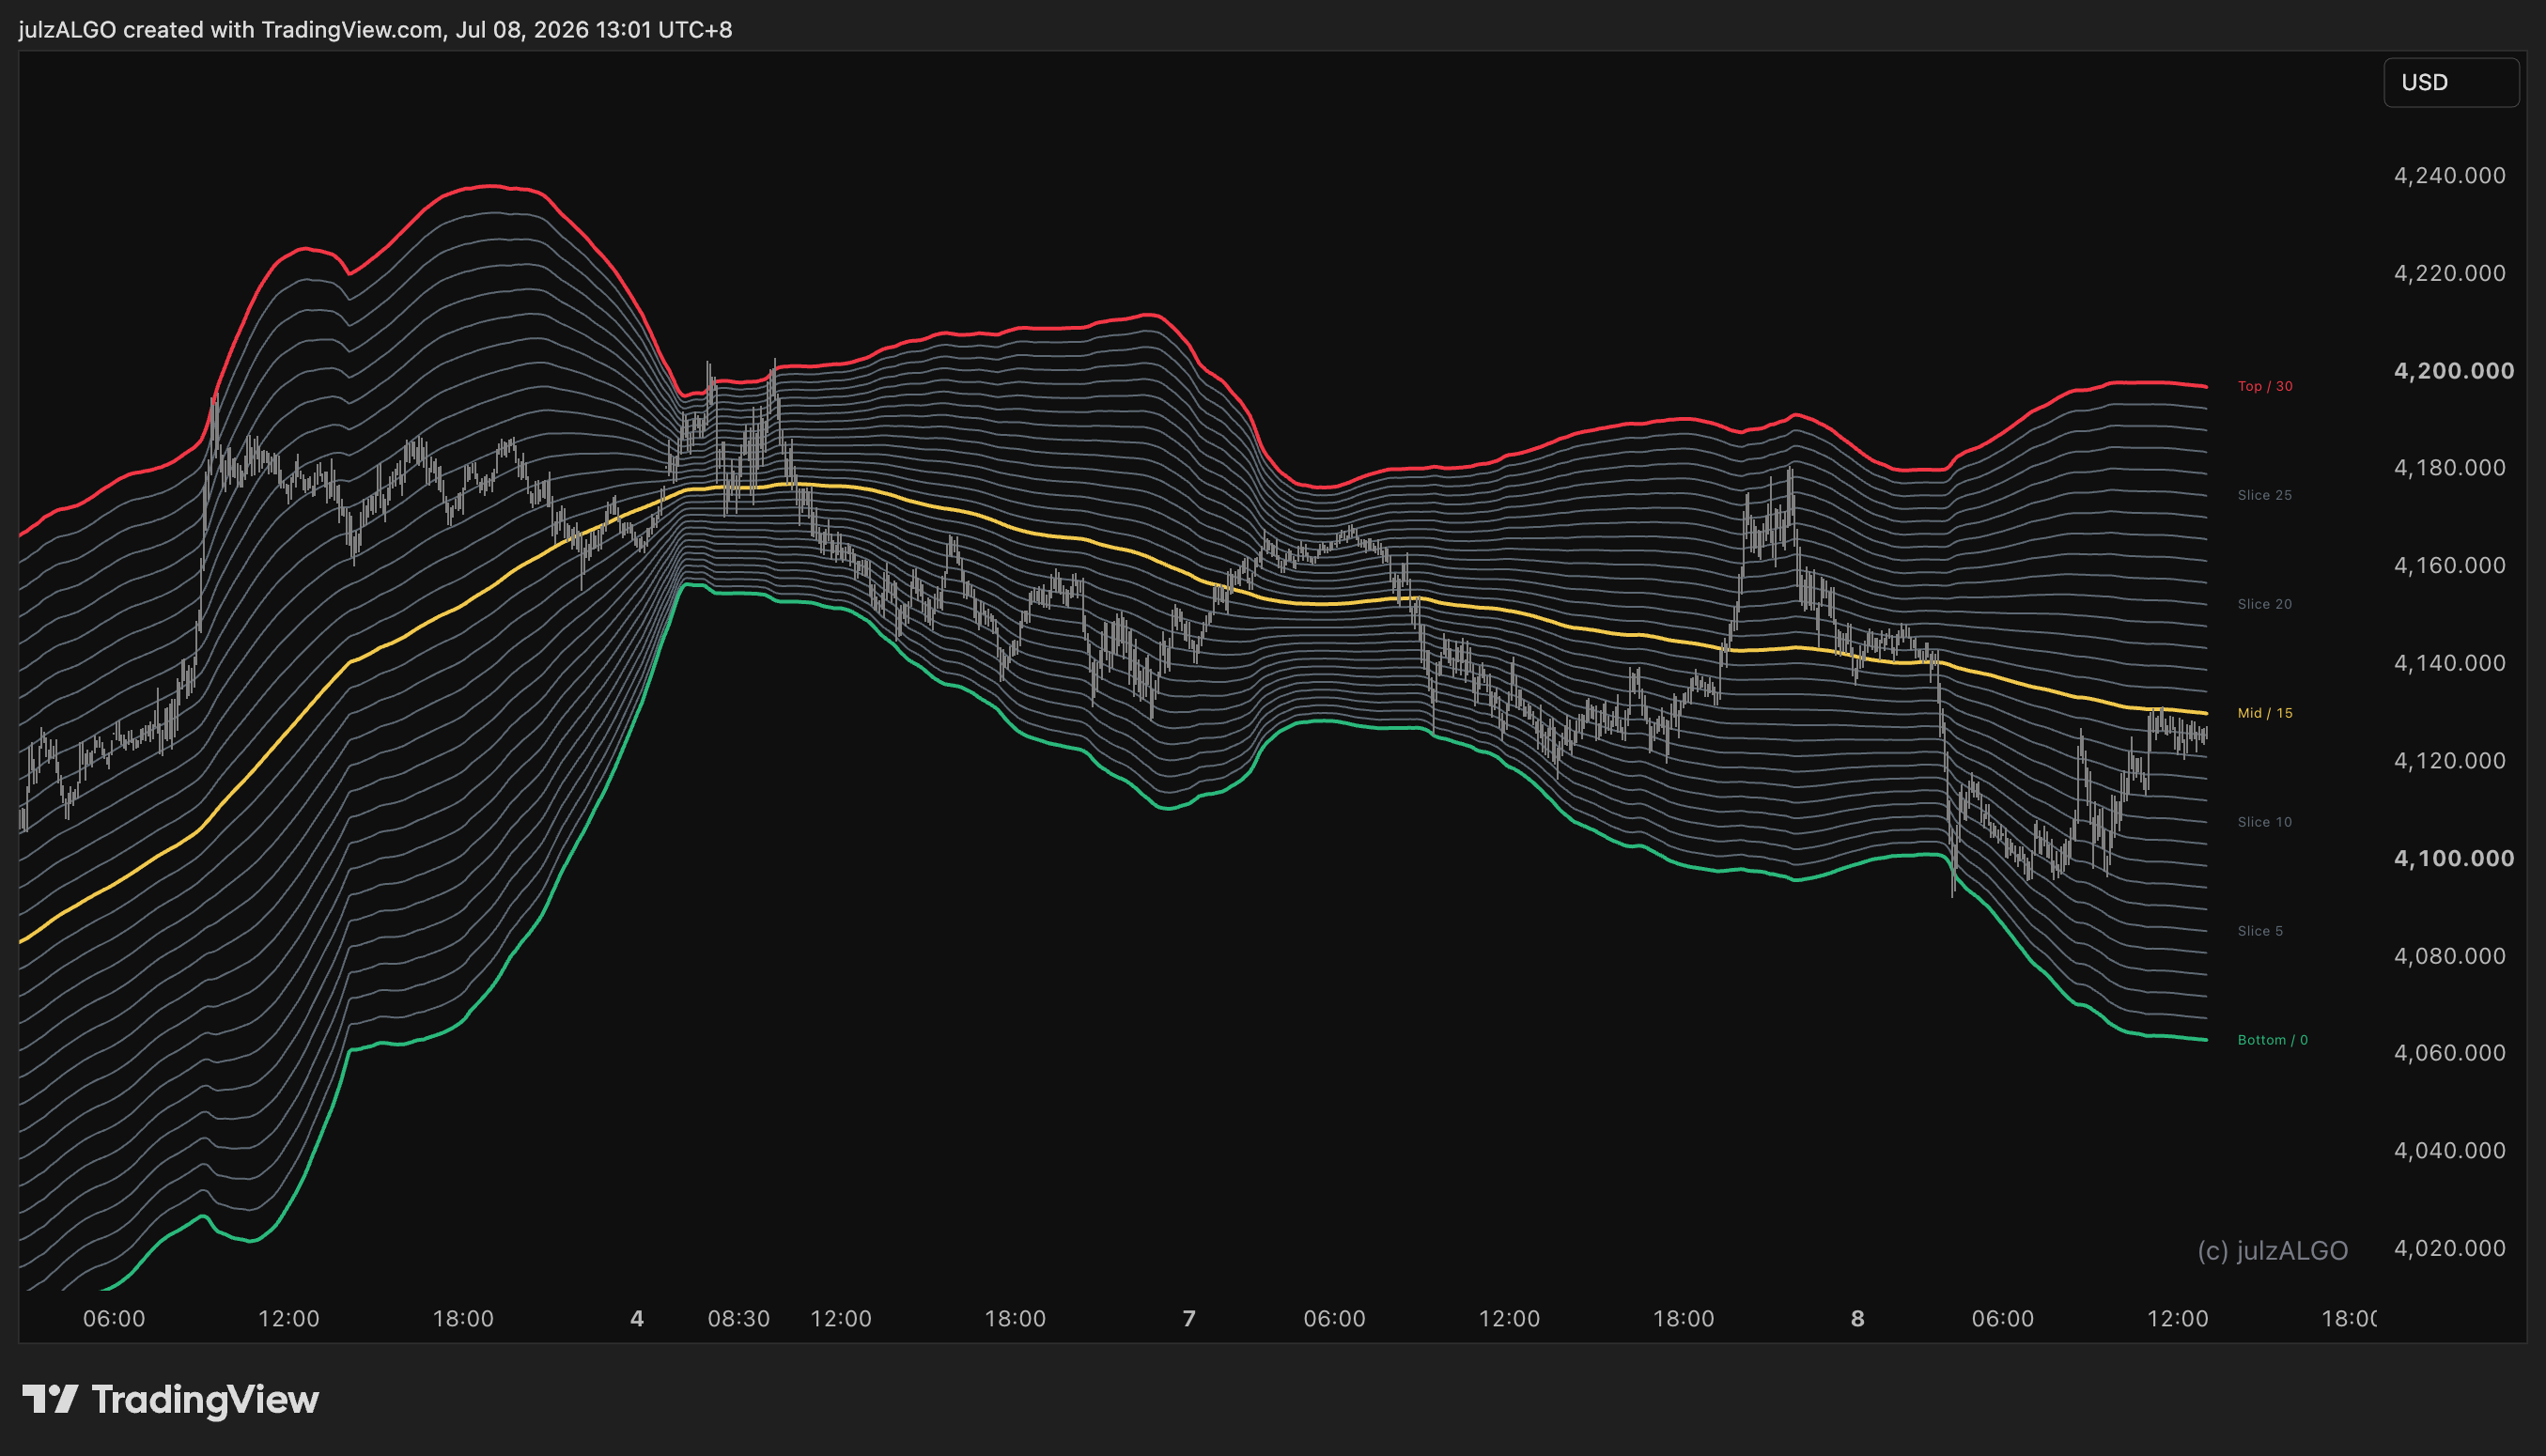Select the 'Top / 30' band label
The width and height of the screenshot is (2546, 1456).
[x=2265, y=386]
